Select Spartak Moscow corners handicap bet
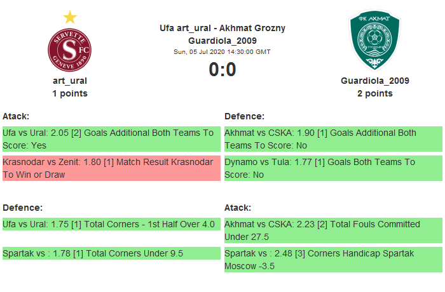The image size is (445, 292). [x=332, y=260]
